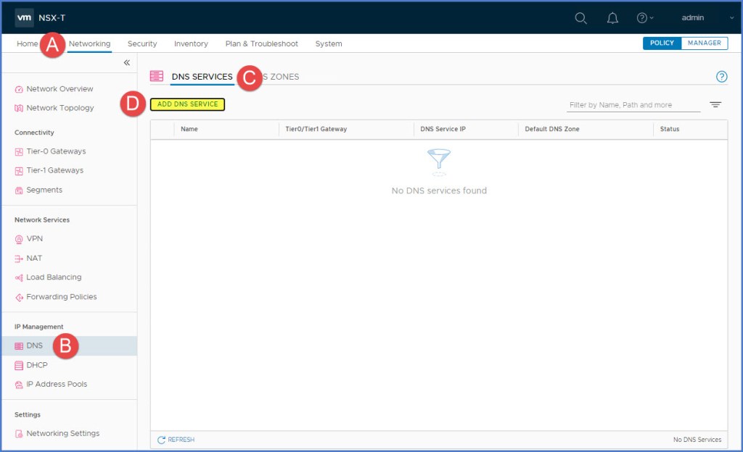The width and height of the screenshot is (743, 452).
Task: Click the search magnifier icon in header
Action: coord(580,18)
